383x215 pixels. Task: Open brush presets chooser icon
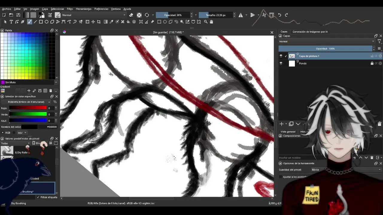58,15
